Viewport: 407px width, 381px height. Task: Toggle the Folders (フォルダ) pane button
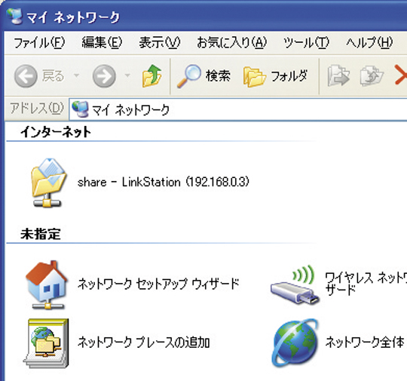click(x=276, y=76)
